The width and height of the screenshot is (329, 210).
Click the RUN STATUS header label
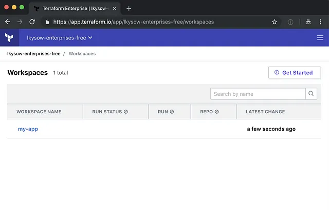[x=107, y=112]
